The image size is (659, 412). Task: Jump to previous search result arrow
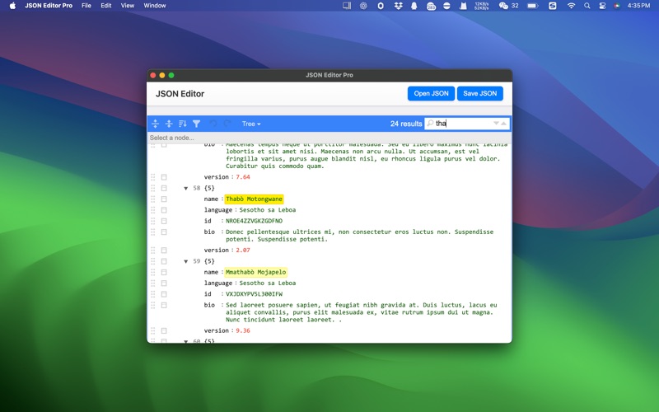(504, 124)
